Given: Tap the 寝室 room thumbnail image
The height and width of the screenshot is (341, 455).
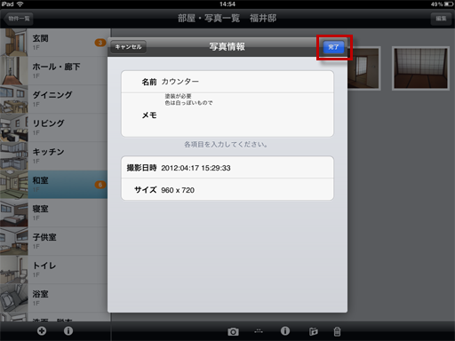Looking at the screenshot, I should (x=14, y=212).
